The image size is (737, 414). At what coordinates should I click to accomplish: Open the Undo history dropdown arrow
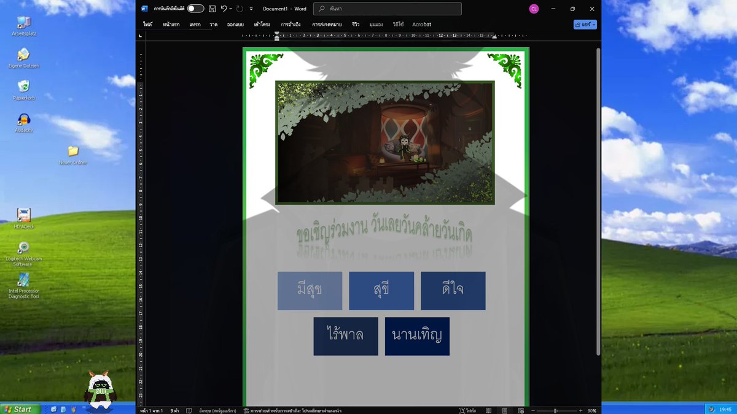230,9
